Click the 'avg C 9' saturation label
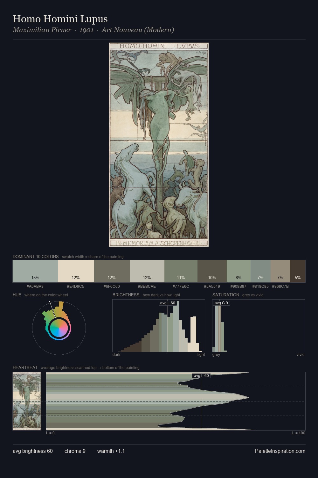Viewport: 318px width, 478px height. point(221,303)
